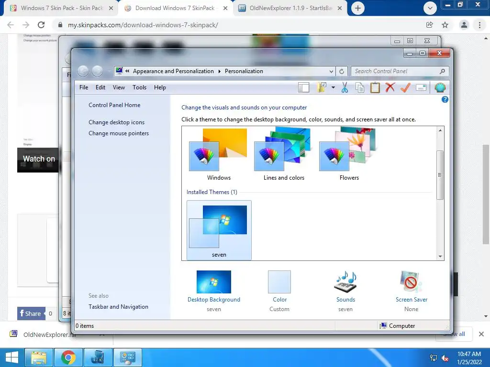
Task: Open Chrome profile icon
Action: pyautogui.click(x=464, y=25)
